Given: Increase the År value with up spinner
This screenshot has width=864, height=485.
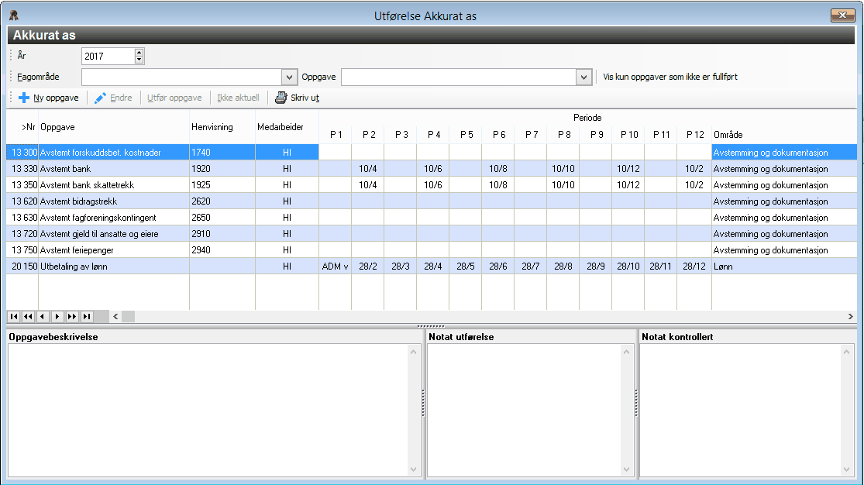Looking at the screenshot, I should tap(139, 53).
